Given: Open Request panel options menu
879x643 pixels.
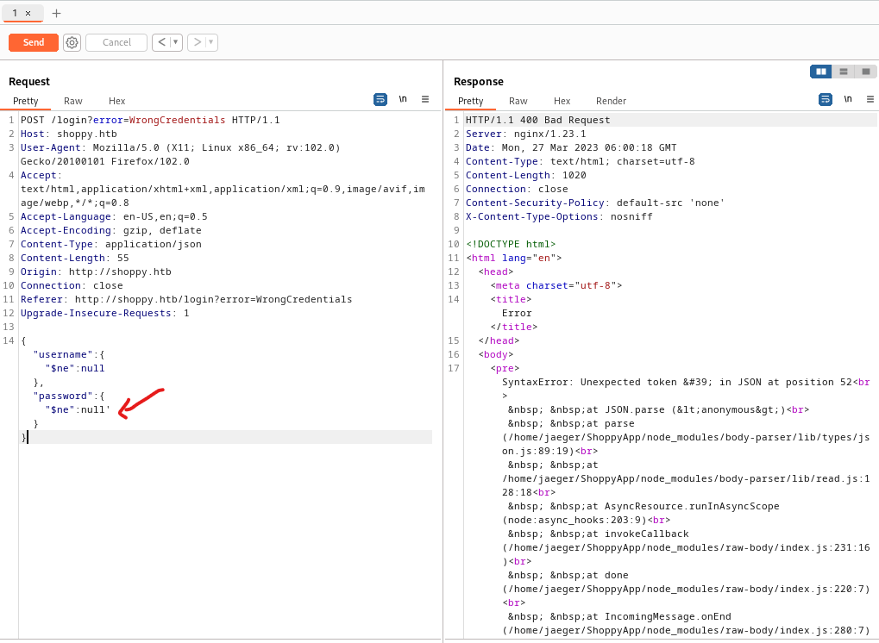Looking at the screenshot, I should point(425,99).
